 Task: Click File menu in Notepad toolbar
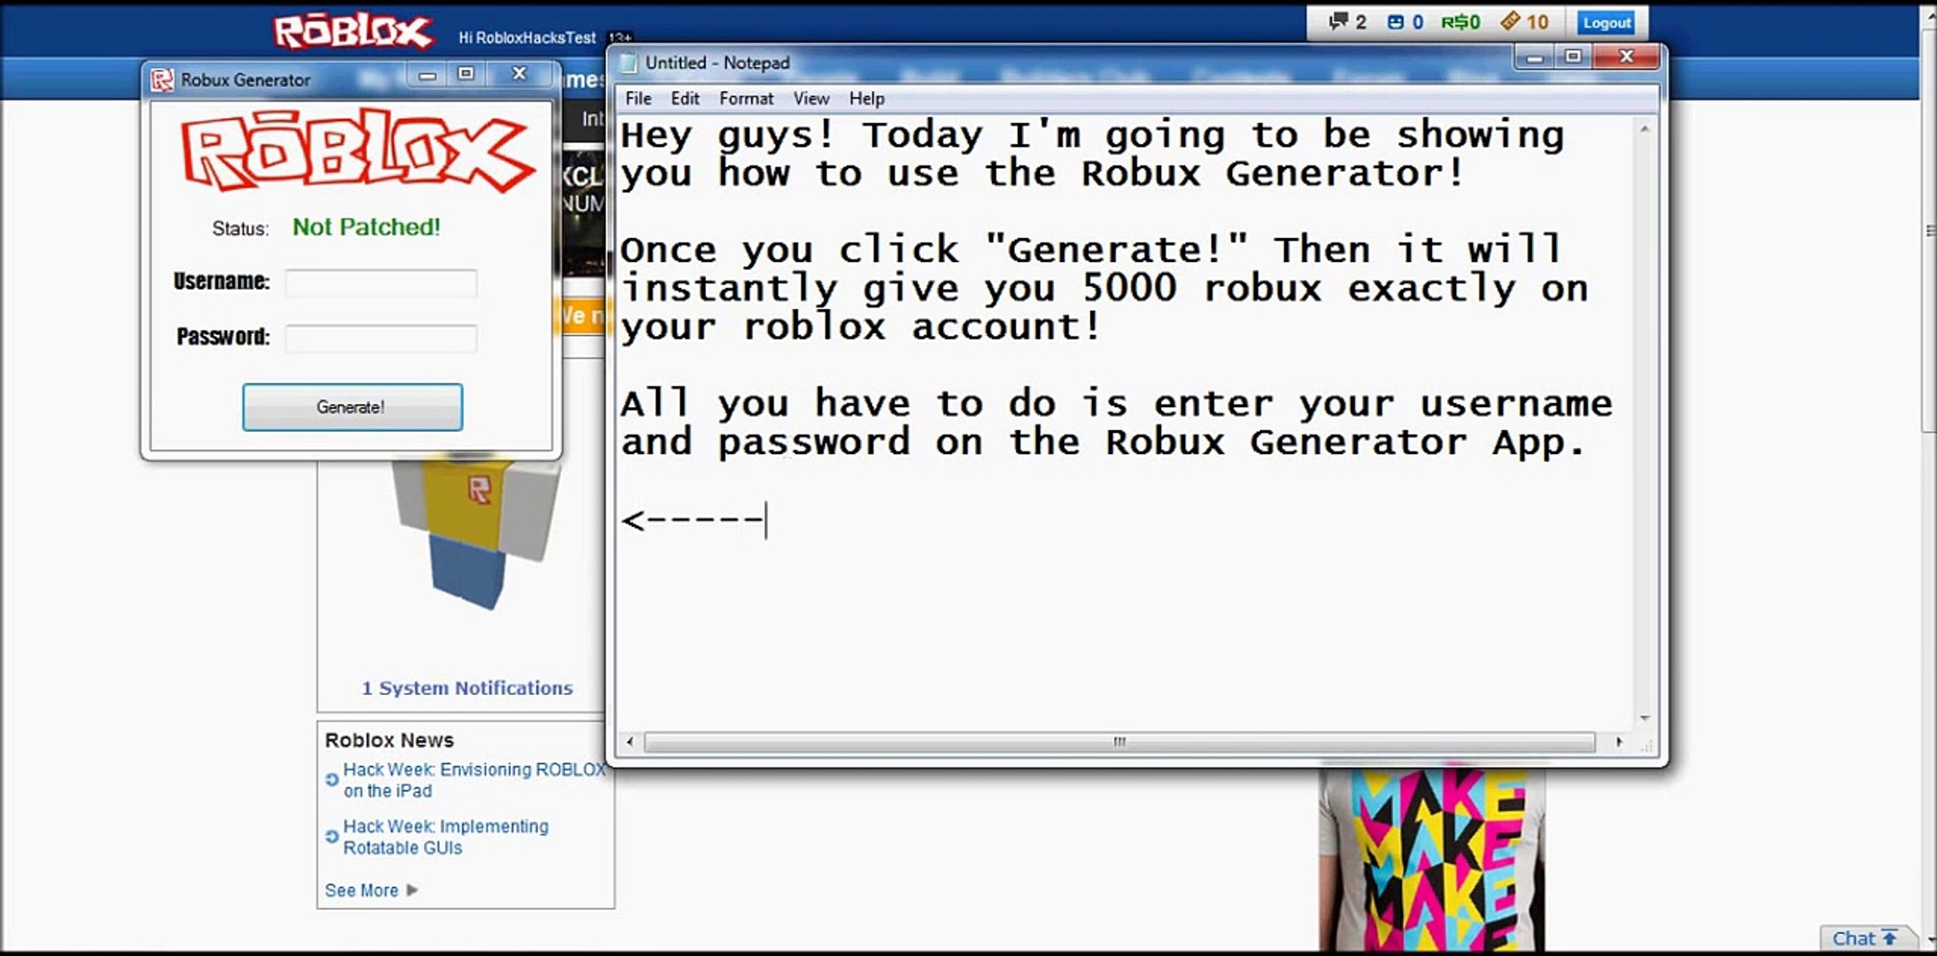click(639, 97)
